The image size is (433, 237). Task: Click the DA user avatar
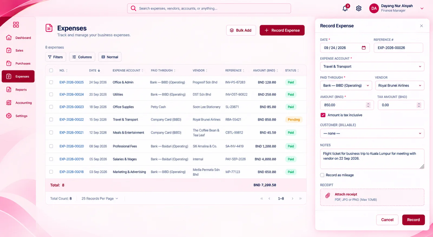click(x=374, y=8)
